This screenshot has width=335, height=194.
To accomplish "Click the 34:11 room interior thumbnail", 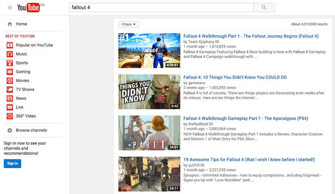I will click(x=149, y=174).
